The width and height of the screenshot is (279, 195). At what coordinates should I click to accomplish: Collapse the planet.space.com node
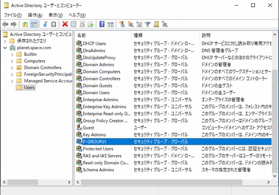[5, 48]
